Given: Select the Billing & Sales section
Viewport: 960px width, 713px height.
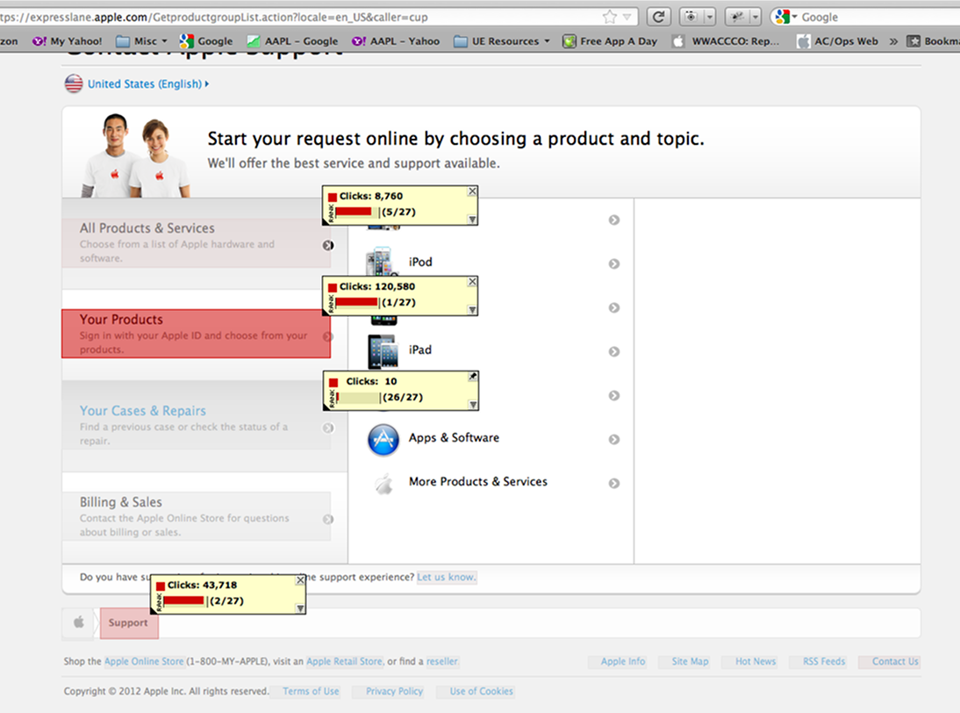Looking at the screenshot, I should tap(196, 516).
